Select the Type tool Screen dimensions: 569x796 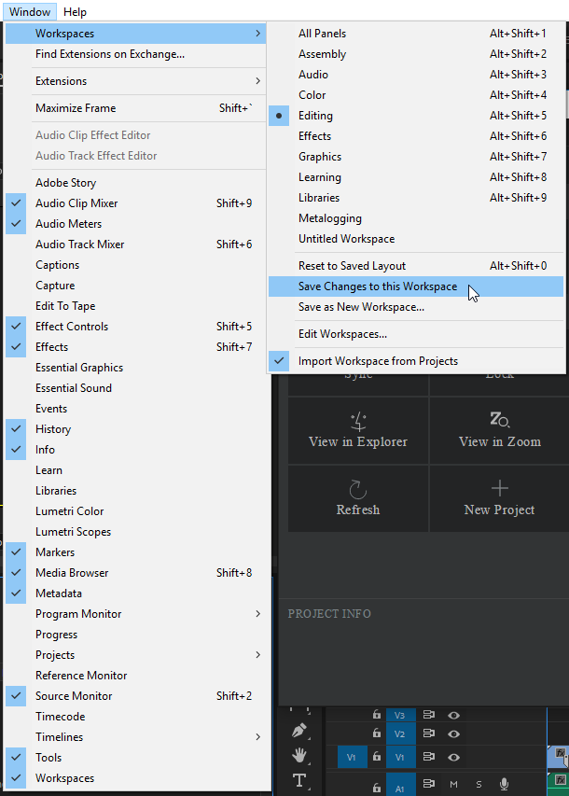pos(299,780)
